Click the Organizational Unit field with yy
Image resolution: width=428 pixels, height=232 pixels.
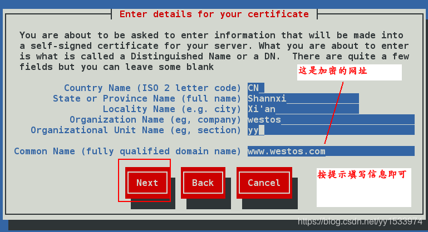331,130
